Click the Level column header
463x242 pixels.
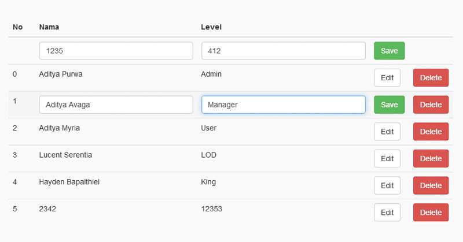(211, 27)
